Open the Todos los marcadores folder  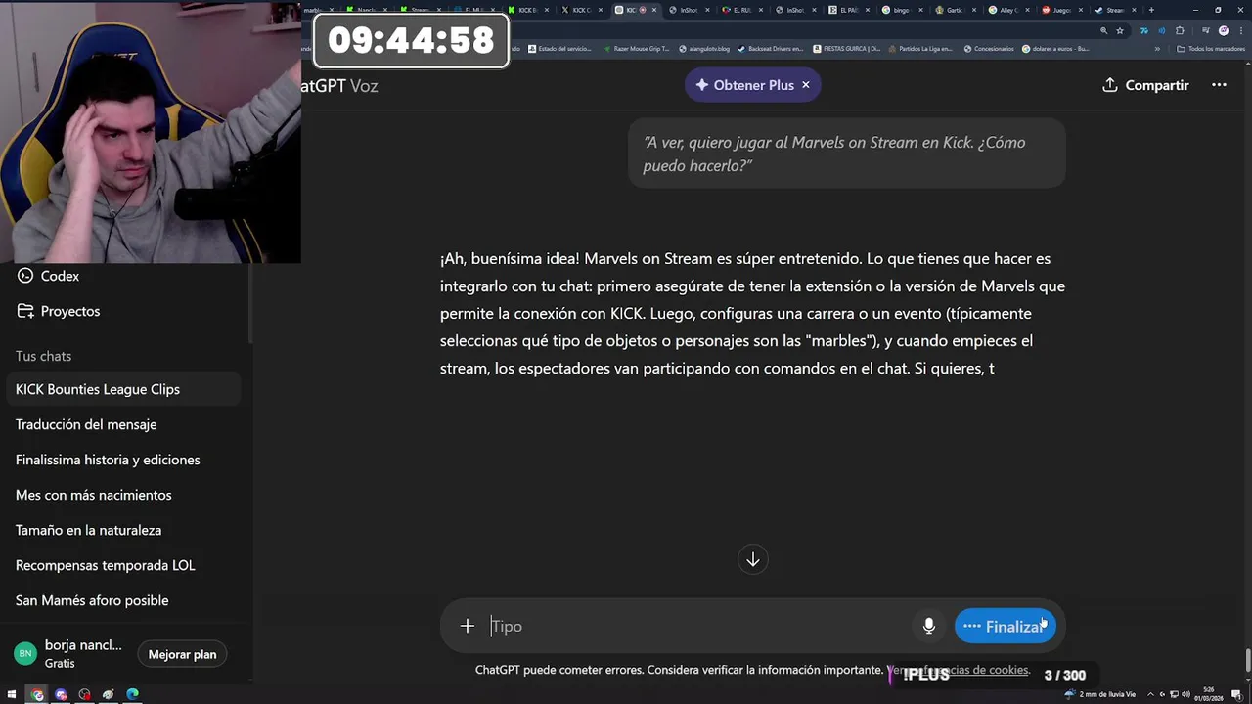pyautogui.click(x=1210, y=49)
